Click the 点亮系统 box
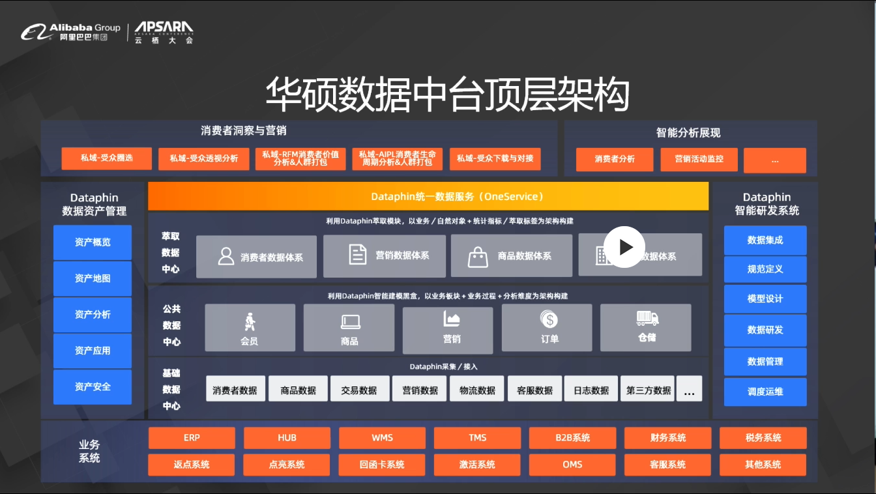This screenshot has height=494, width=876. pyautogui.click(x=287, y=465)
